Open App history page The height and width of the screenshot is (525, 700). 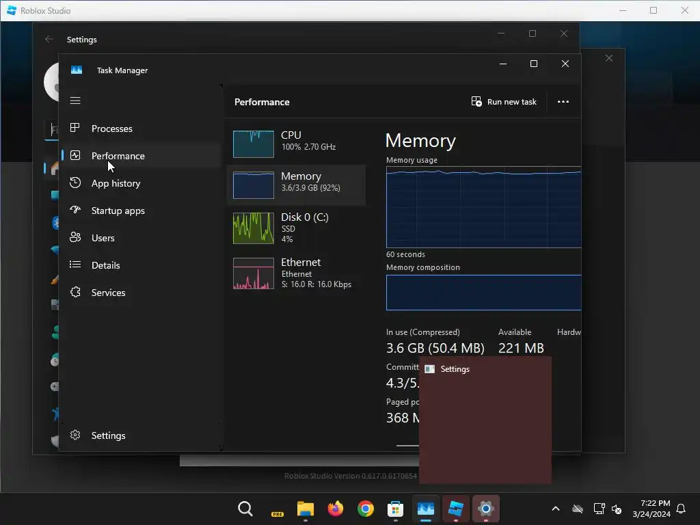[116, 183]
